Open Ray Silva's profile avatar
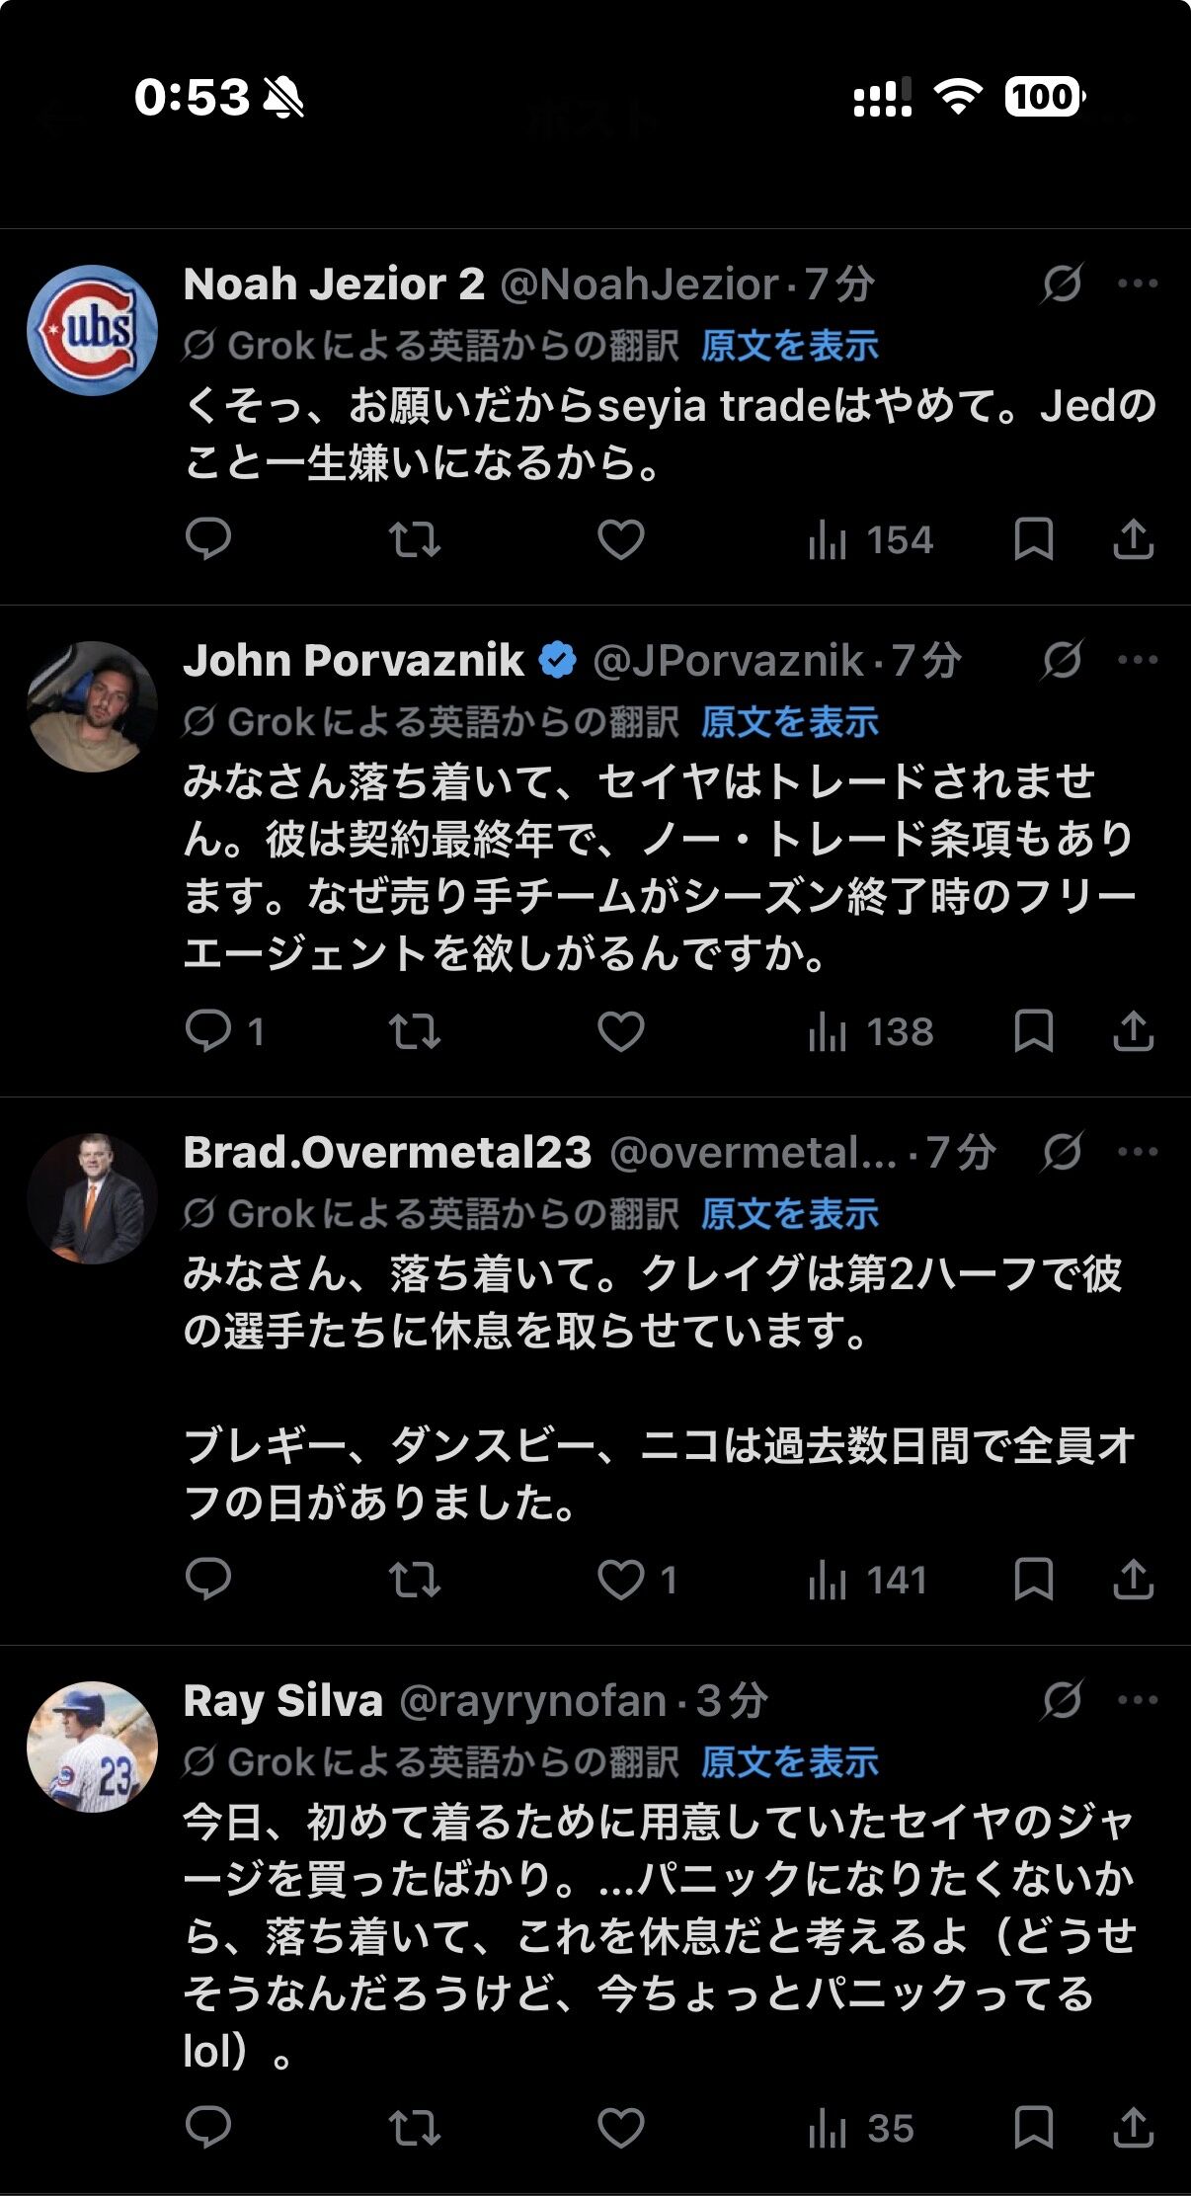 (x=92, y=1747)
